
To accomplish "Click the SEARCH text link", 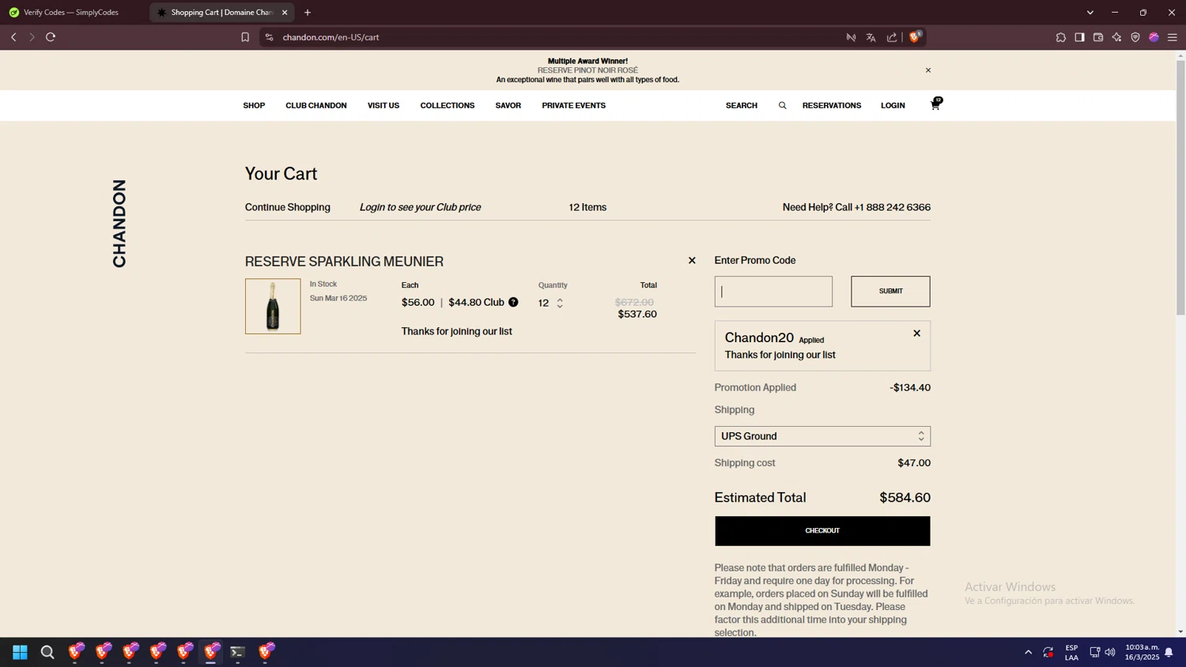I will point(742,105).
